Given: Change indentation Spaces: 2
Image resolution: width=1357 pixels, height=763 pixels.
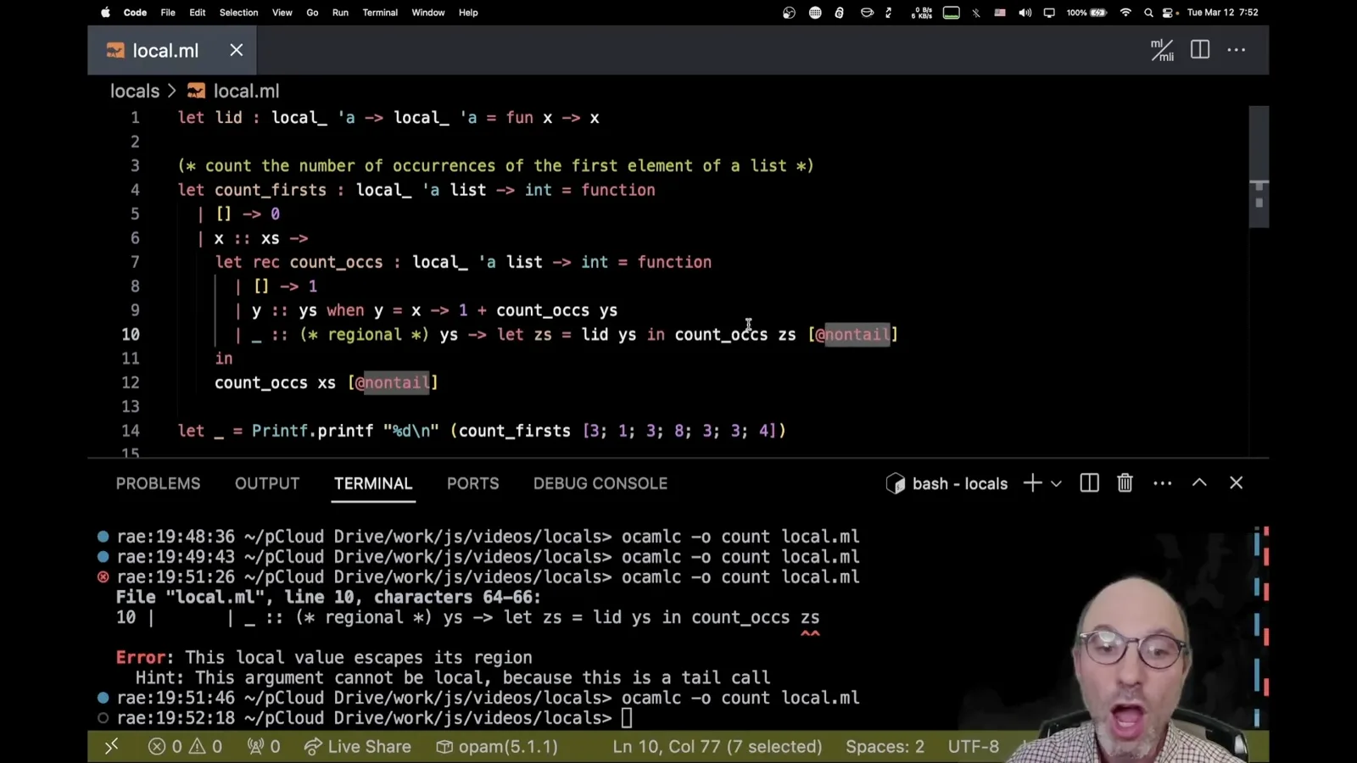Looking at the screenshot, I should (885, 746).
